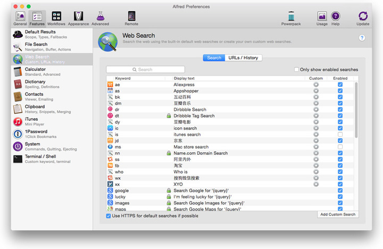Toggle 'Use HTTPS for default searches' checkbox
383x249 pixels.
click(x=109, y=216)
